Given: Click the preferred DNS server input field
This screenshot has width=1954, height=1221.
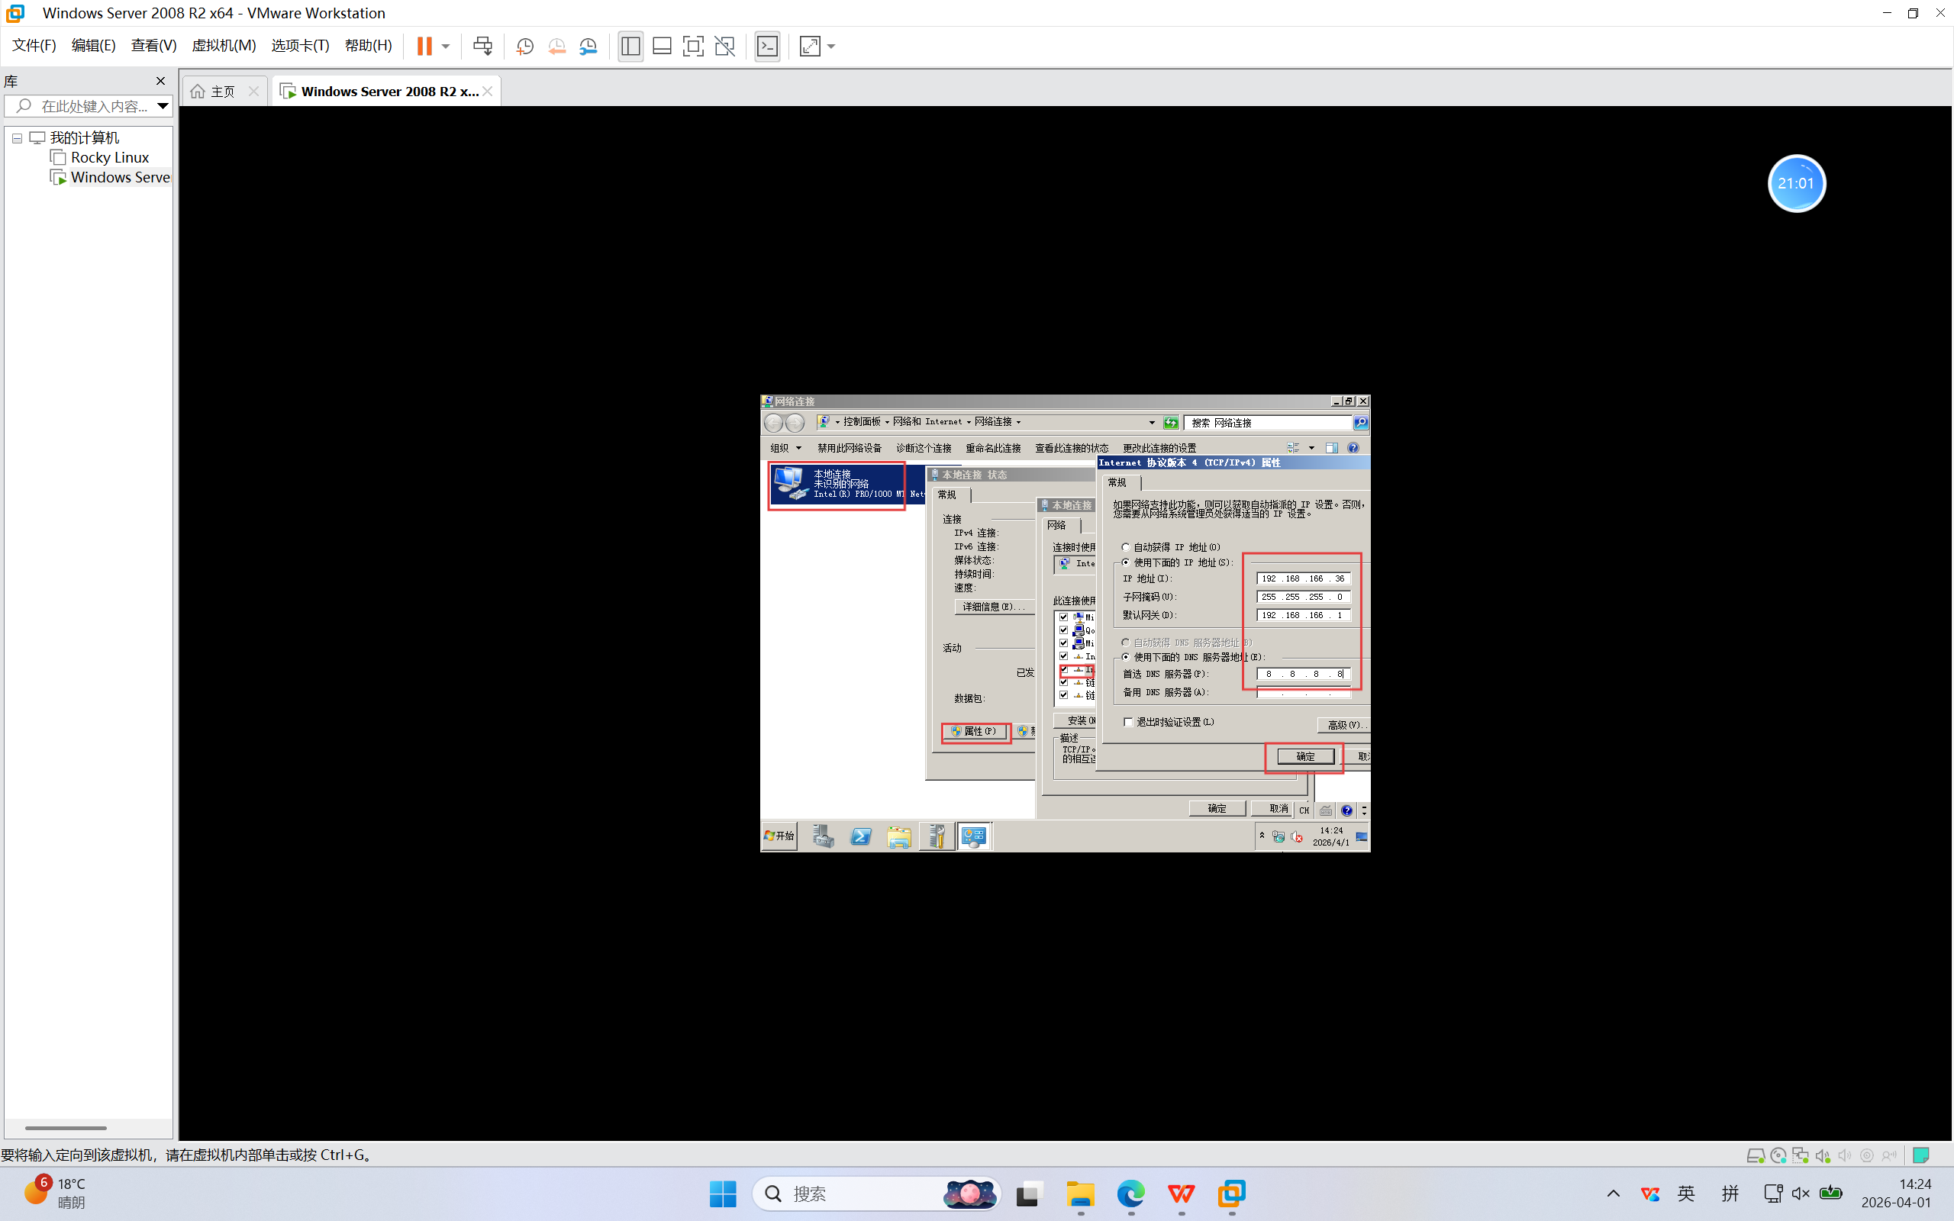Looking at the screenshot, I should [1303, 674].
